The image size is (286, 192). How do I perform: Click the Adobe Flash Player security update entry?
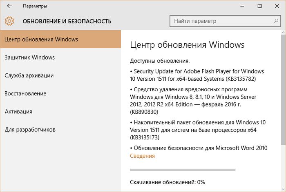[197, 75]
